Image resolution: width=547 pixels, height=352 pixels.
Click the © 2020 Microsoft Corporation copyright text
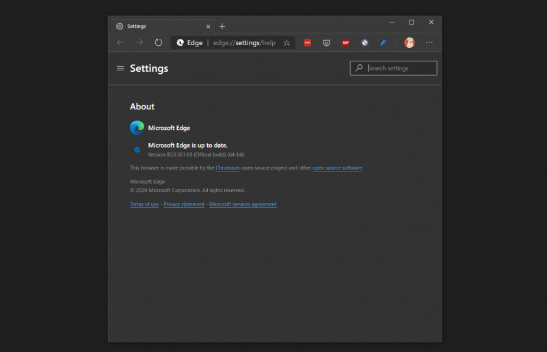(187, 190)
